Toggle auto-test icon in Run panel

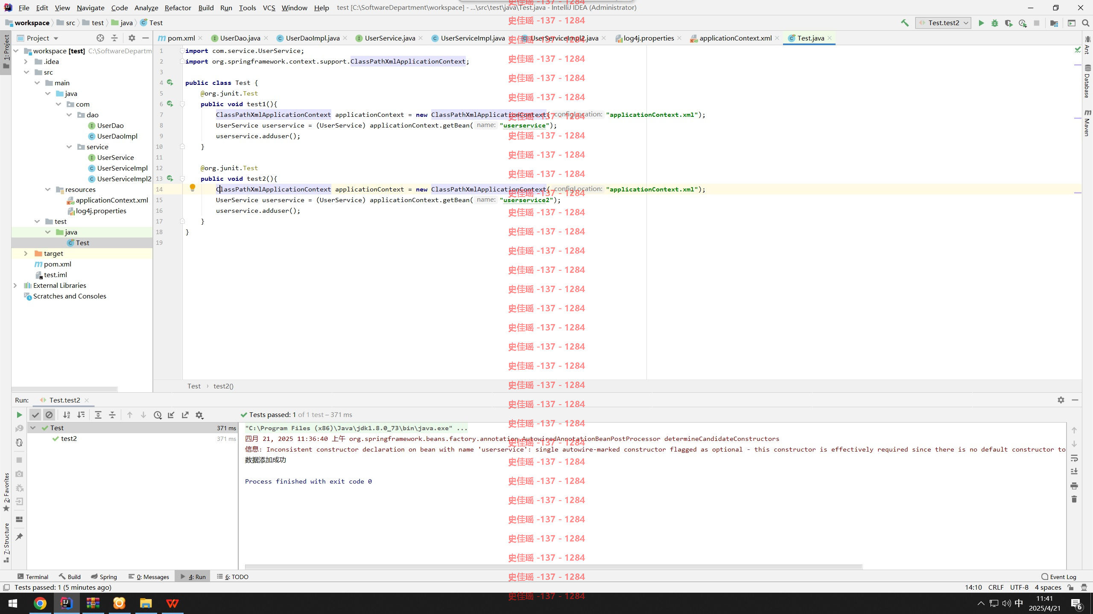pos(19,443)
